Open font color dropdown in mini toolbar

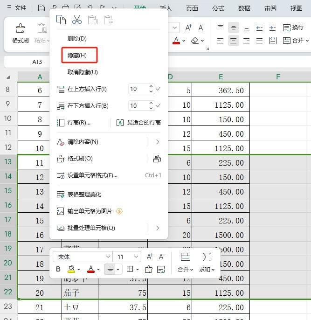[98, 270]
